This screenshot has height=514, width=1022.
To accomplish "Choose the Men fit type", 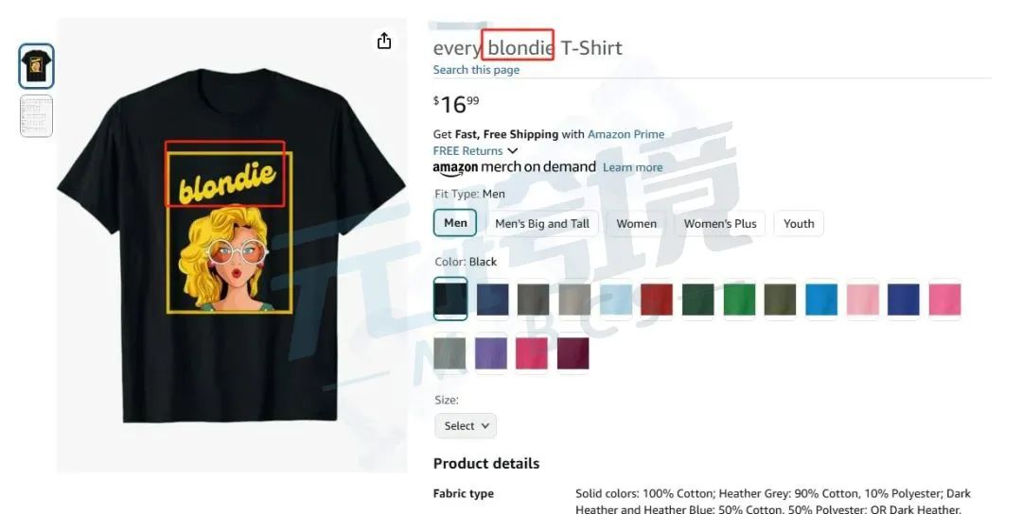I will coord(455,223).
